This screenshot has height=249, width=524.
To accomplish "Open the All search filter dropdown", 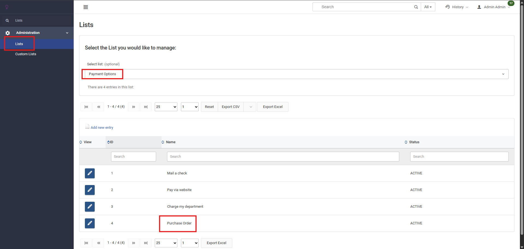I will [428, 7].
